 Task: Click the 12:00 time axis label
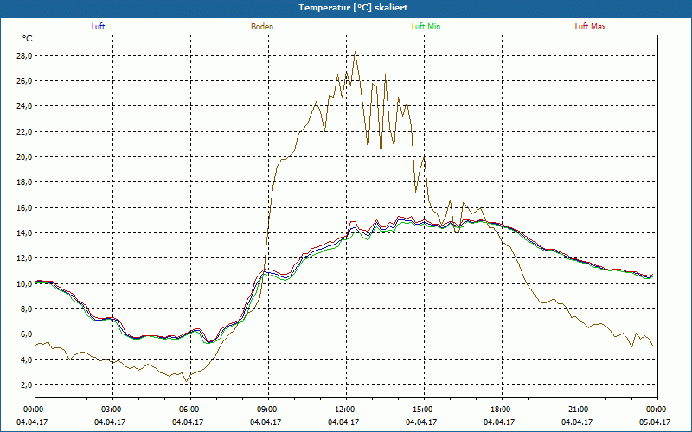tap(346, 410)
